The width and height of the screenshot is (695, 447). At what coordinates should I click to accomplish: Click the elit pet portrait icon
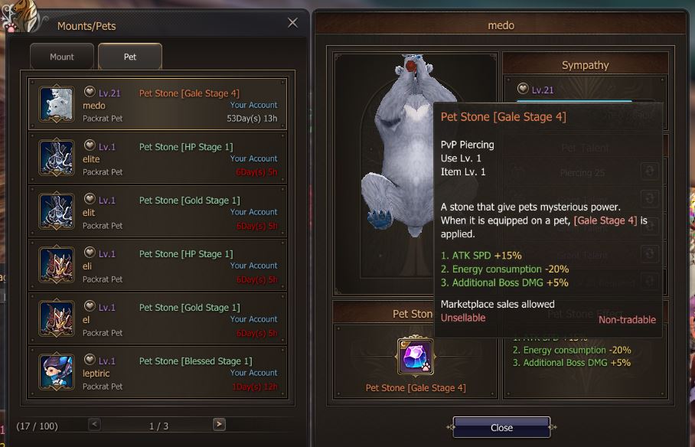click(57, 211)
